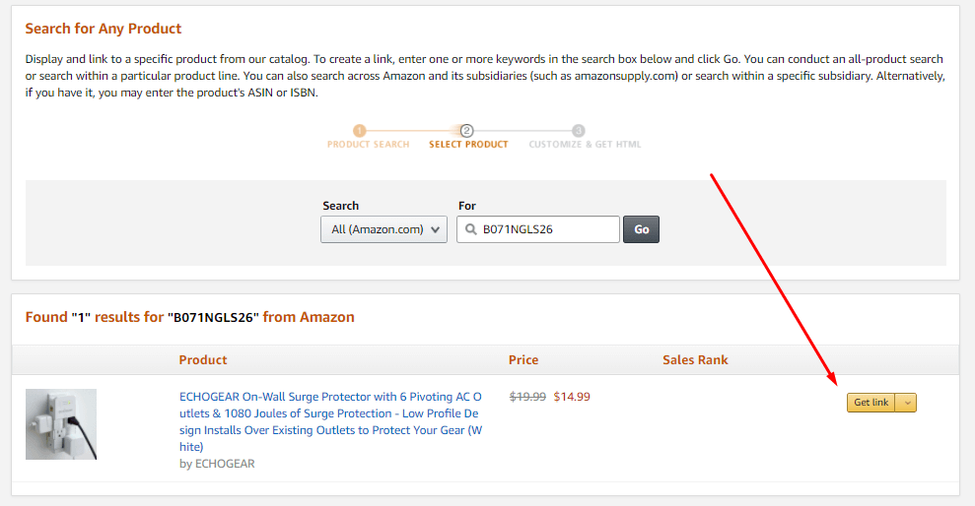
Task: Click the 'by ECHOGEAR' brand text
Action: pos(217,464)
